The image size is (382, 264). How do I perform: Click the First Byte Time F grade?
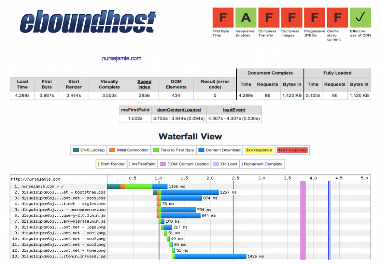(x=223, y=18)
